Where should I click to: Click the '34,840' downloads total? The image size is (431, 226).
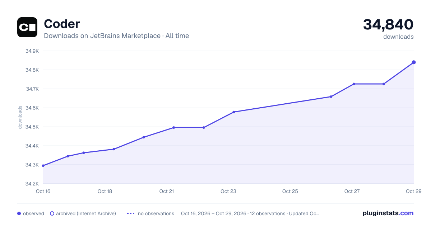[388, 24]
